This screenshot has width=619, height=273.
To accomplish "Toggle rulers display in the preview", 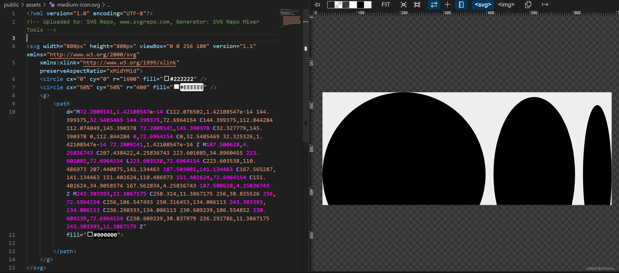I will (461, 5).
